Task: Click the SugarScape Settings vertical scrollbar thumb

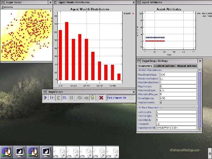Action: tap(200, 100)
